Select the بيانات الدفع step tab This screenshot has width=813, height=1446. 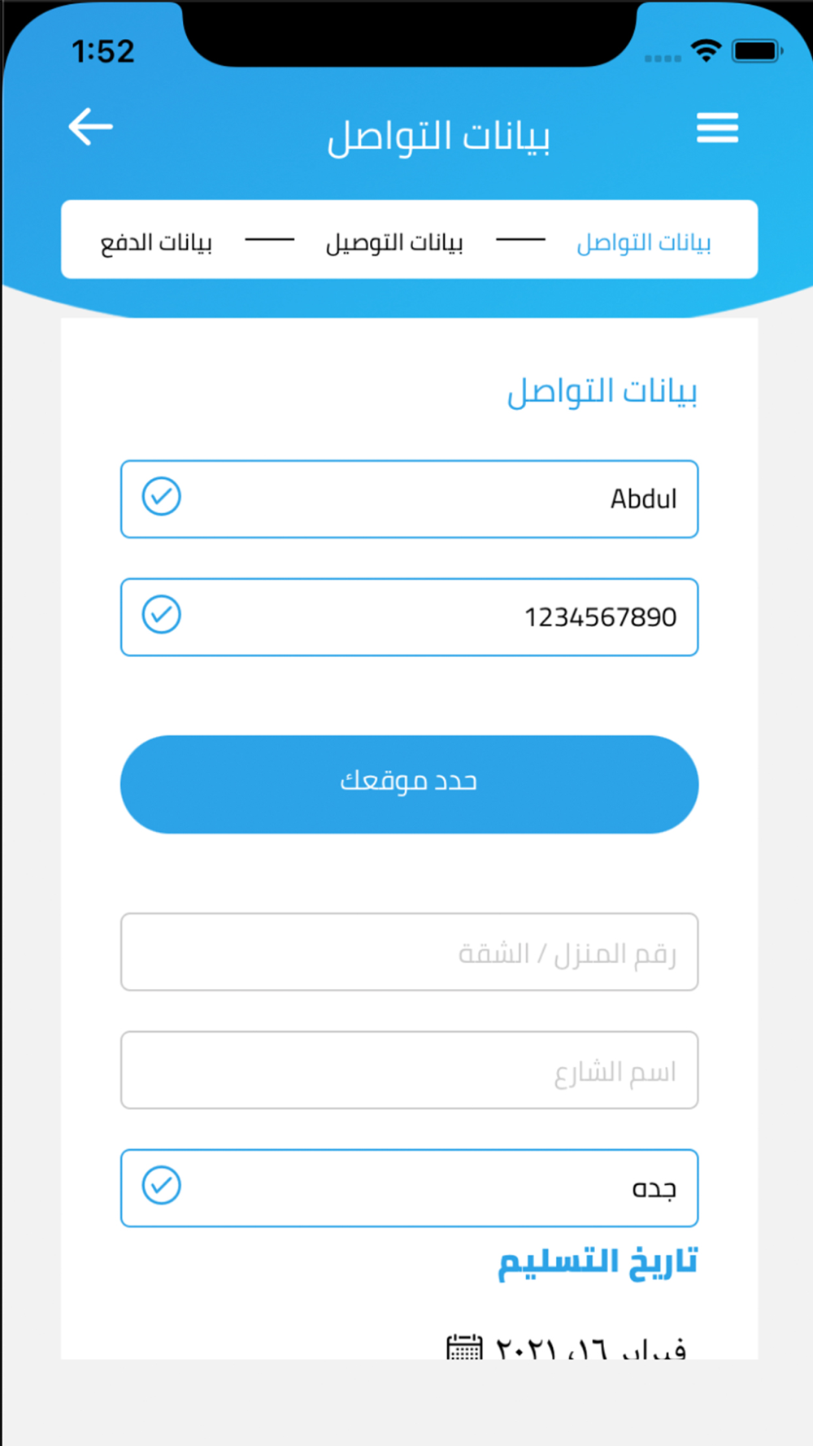[x=156, y=242]
